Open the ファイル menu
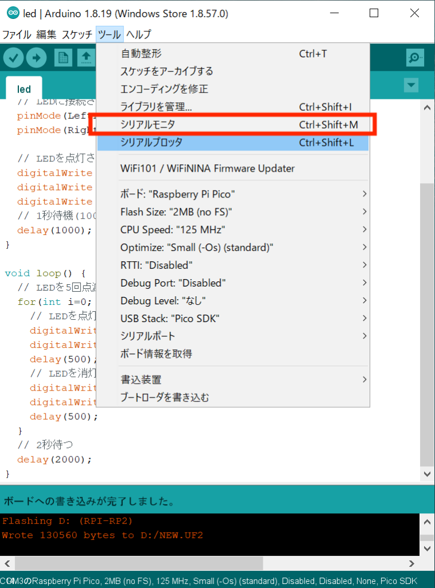This screenshot has width=435, height=588. click(x=17, y=34)
